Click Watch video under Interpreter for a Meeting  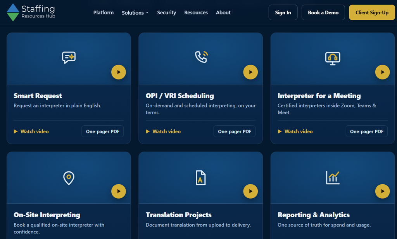[295, 131]
